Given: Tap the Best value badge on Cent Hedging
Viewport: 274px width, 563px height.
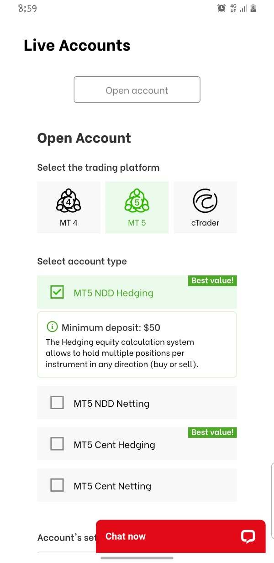Looking at the screenshot, I should pos(212,432).
